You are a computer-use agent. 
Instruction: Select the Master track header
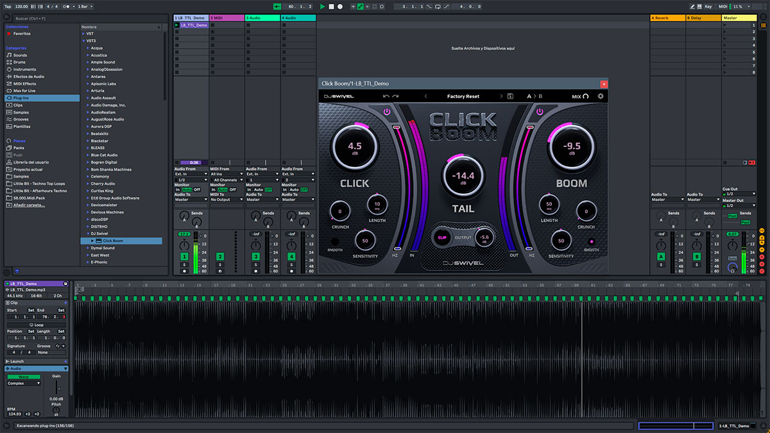click(x=739, y=18)
